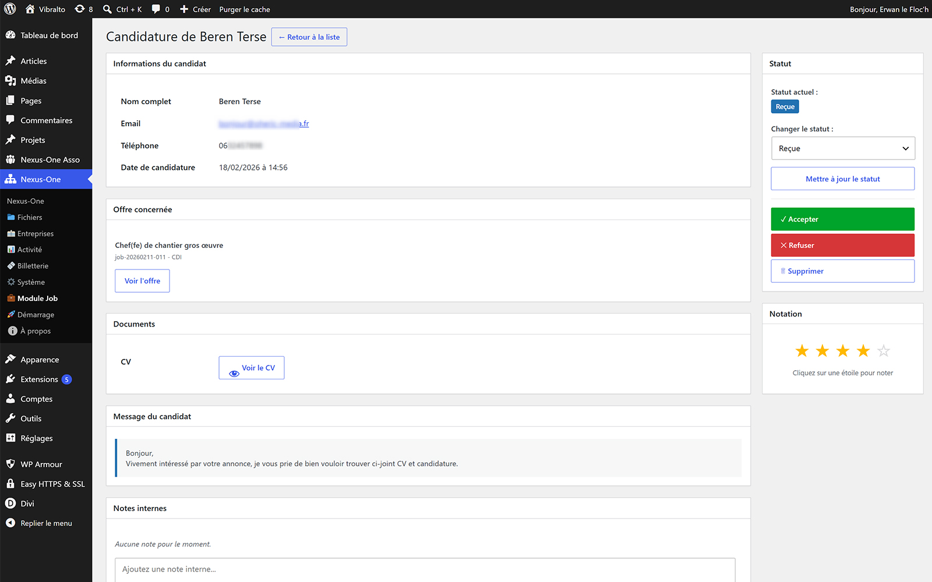Click the Outils wrench icon
This screenshot has width=932, height=582.
pyautogui.click(x=10, y=418)
